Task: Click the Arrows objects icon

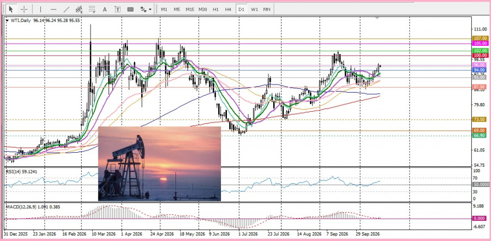Action: tap(143, 9)
